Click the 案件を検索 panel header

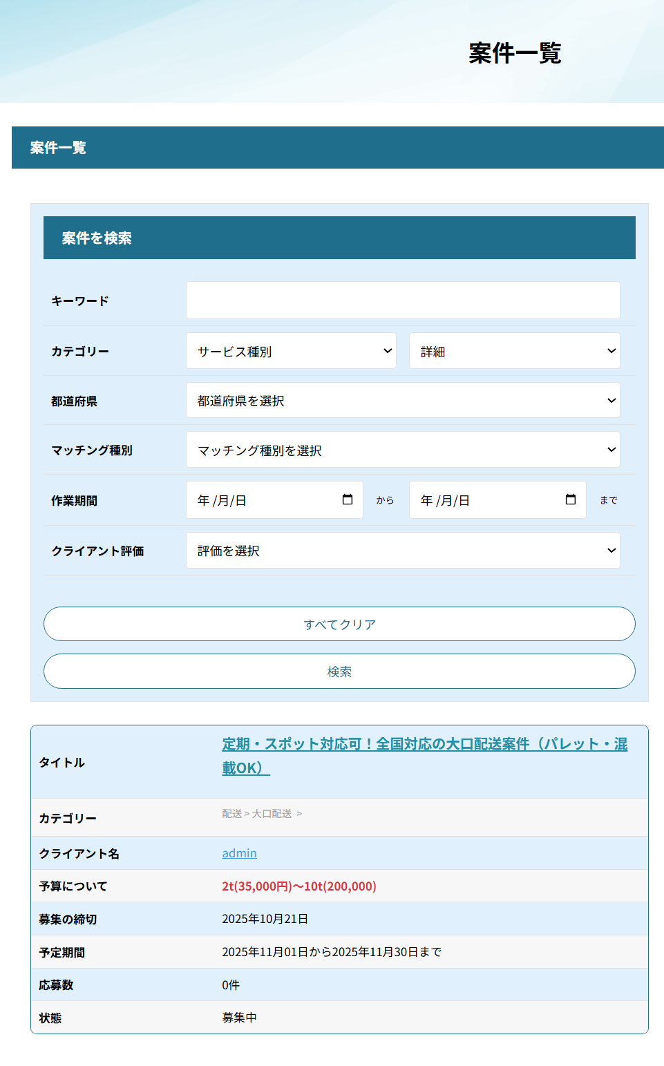339,238
